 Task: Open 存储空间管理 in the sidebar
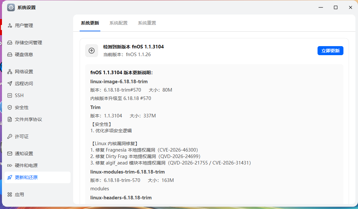tap(38, 43)
